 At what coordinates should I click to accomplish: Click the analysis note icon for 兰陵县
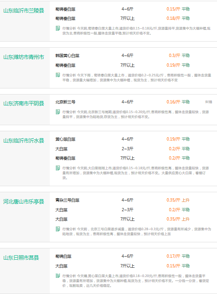[x=58, y=28]
